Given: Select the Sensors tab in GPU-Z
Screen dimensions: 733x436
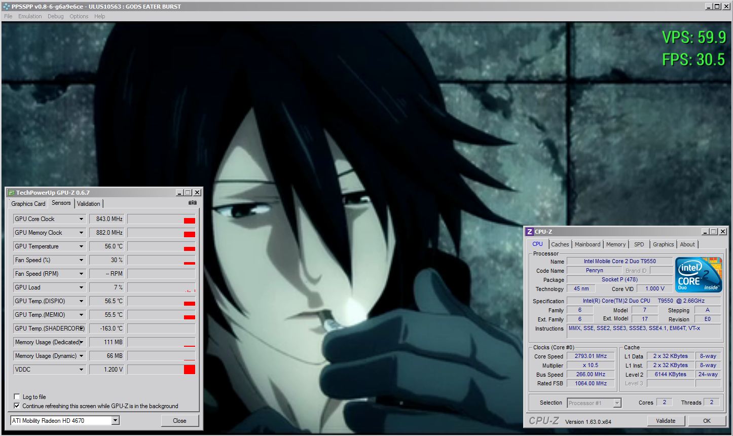Looking at the screenshot, I should pos(61,203).
